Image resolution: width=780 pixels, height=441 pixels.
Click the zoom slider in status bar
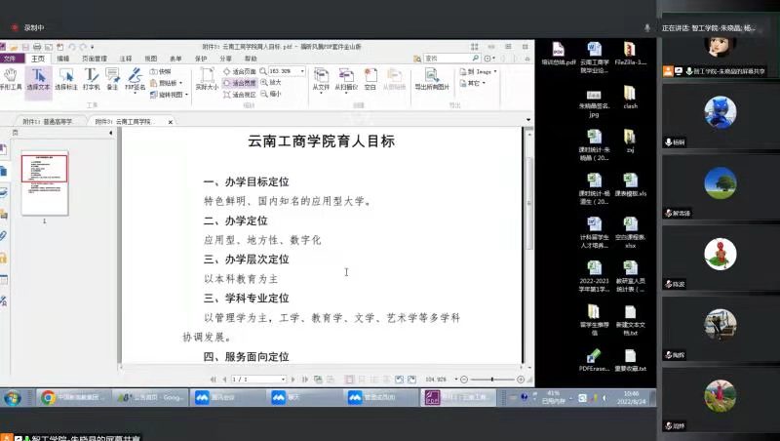(492, 379)
